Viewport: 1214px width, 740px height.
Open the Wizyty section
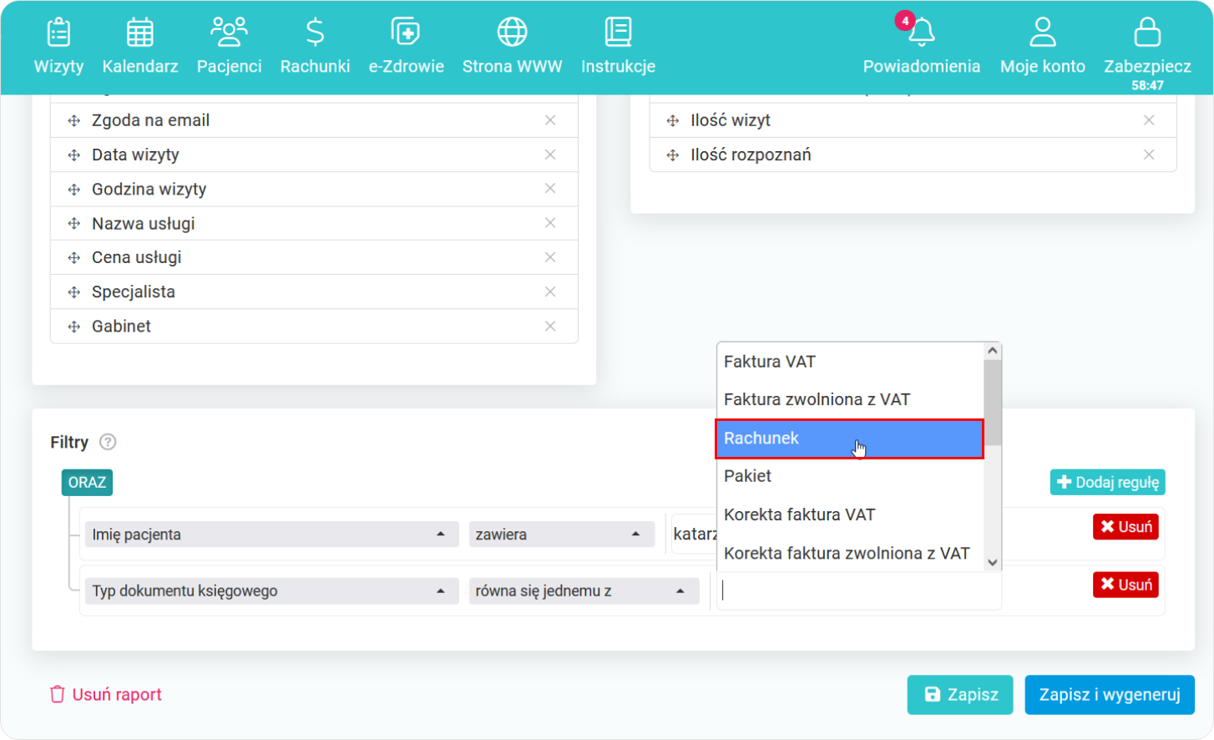58,47
